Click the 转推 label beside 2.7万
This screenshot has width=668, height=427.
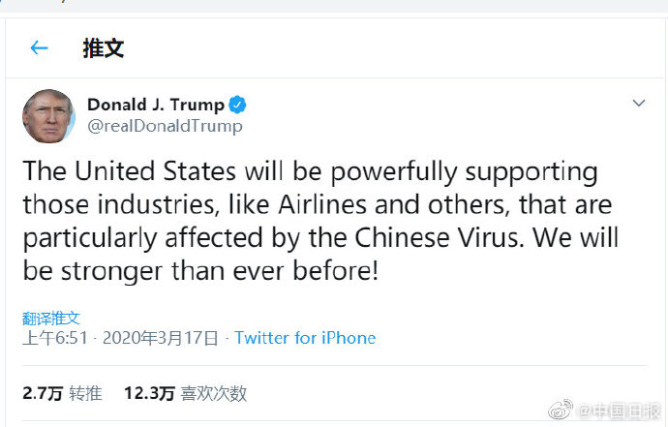[85, 393]
